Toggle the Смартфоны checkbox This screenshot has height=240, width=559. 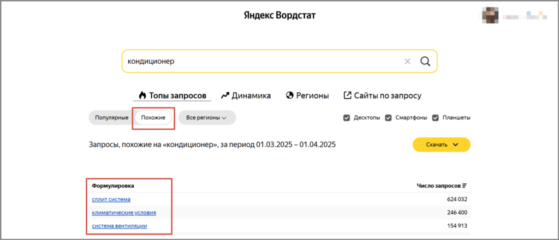[x=389, y=117]
